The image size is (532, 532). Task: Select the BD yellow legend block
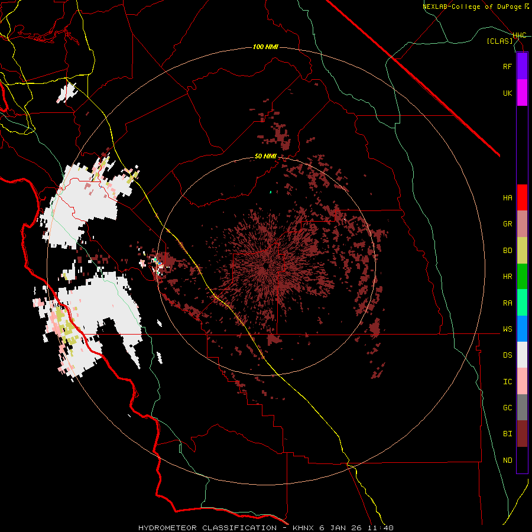(x=522, y=251)
